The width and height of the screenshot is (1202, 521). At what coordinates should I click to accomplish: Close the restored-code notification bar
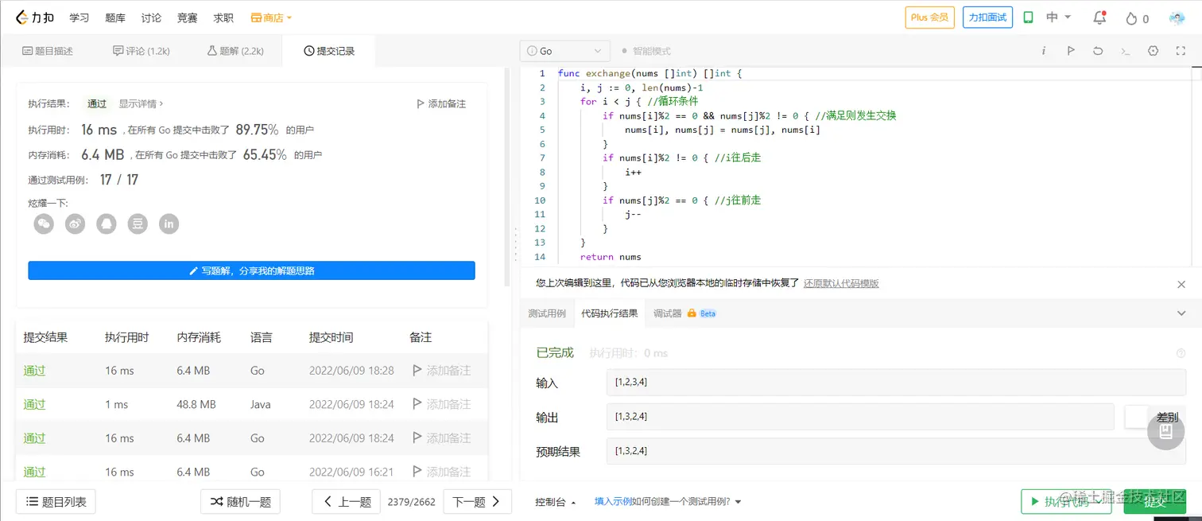[x=1181, y=284]
